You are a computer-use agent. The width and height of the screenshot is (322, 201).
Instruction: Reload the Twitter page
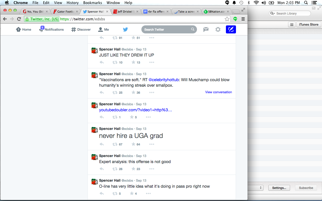(19, 19)
